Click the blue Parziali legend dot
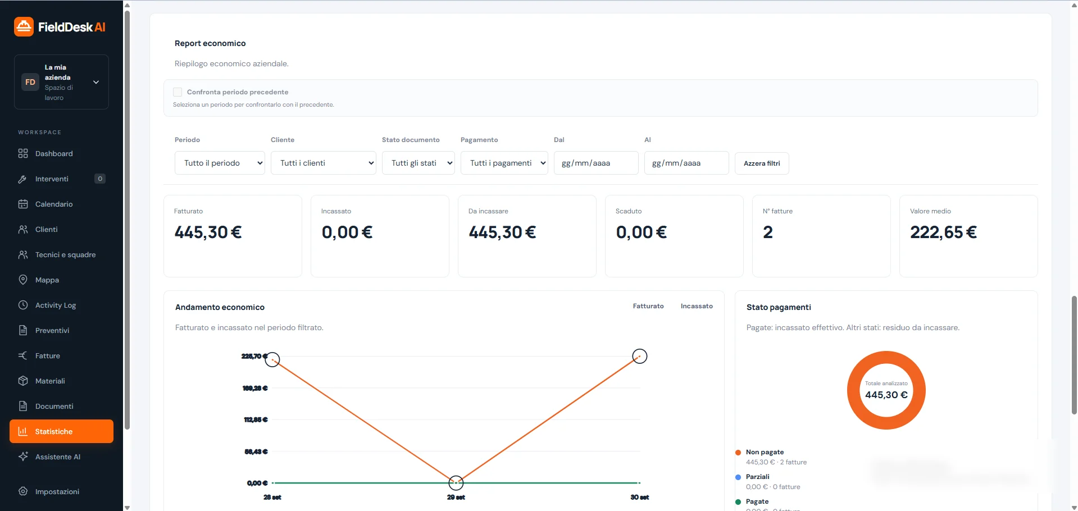The image size is (1078, 511). [x=738, y=477]
